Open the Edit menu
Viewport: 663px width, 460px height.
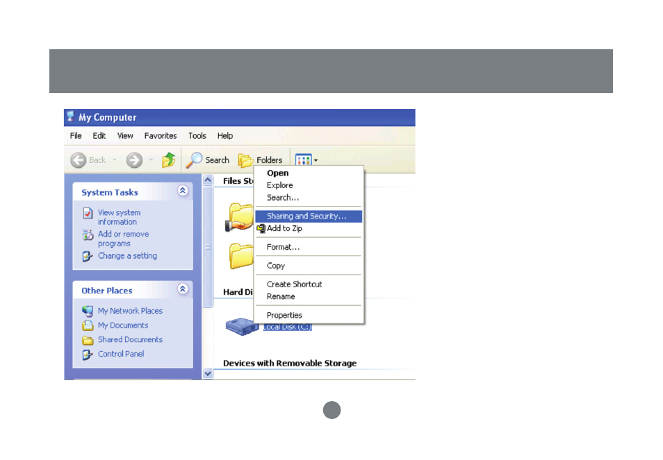click(99, 136)
